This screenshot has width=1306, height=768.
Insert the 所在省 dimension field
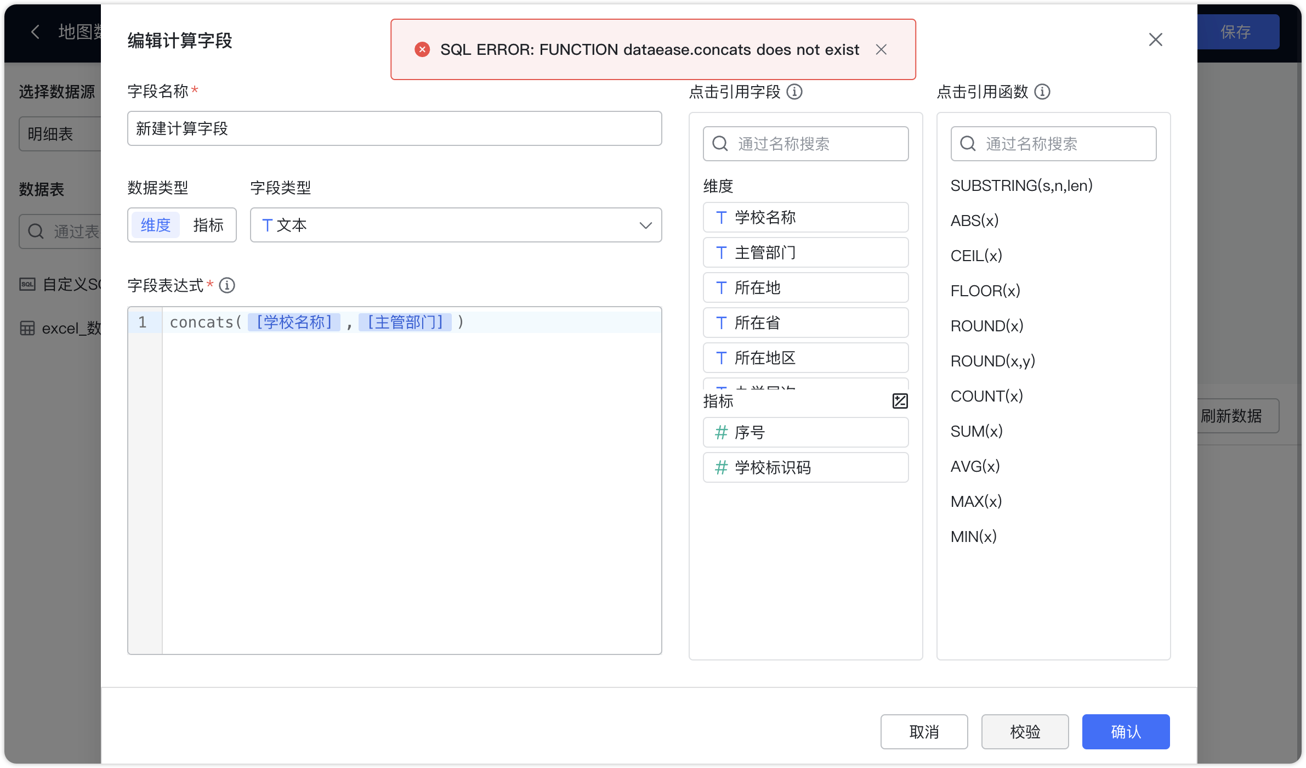pos(805,323)
